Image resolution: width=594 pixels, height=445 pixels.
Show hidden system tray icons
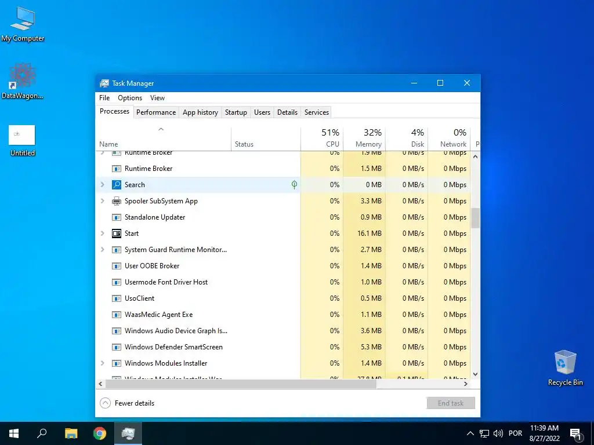(470, 433)
